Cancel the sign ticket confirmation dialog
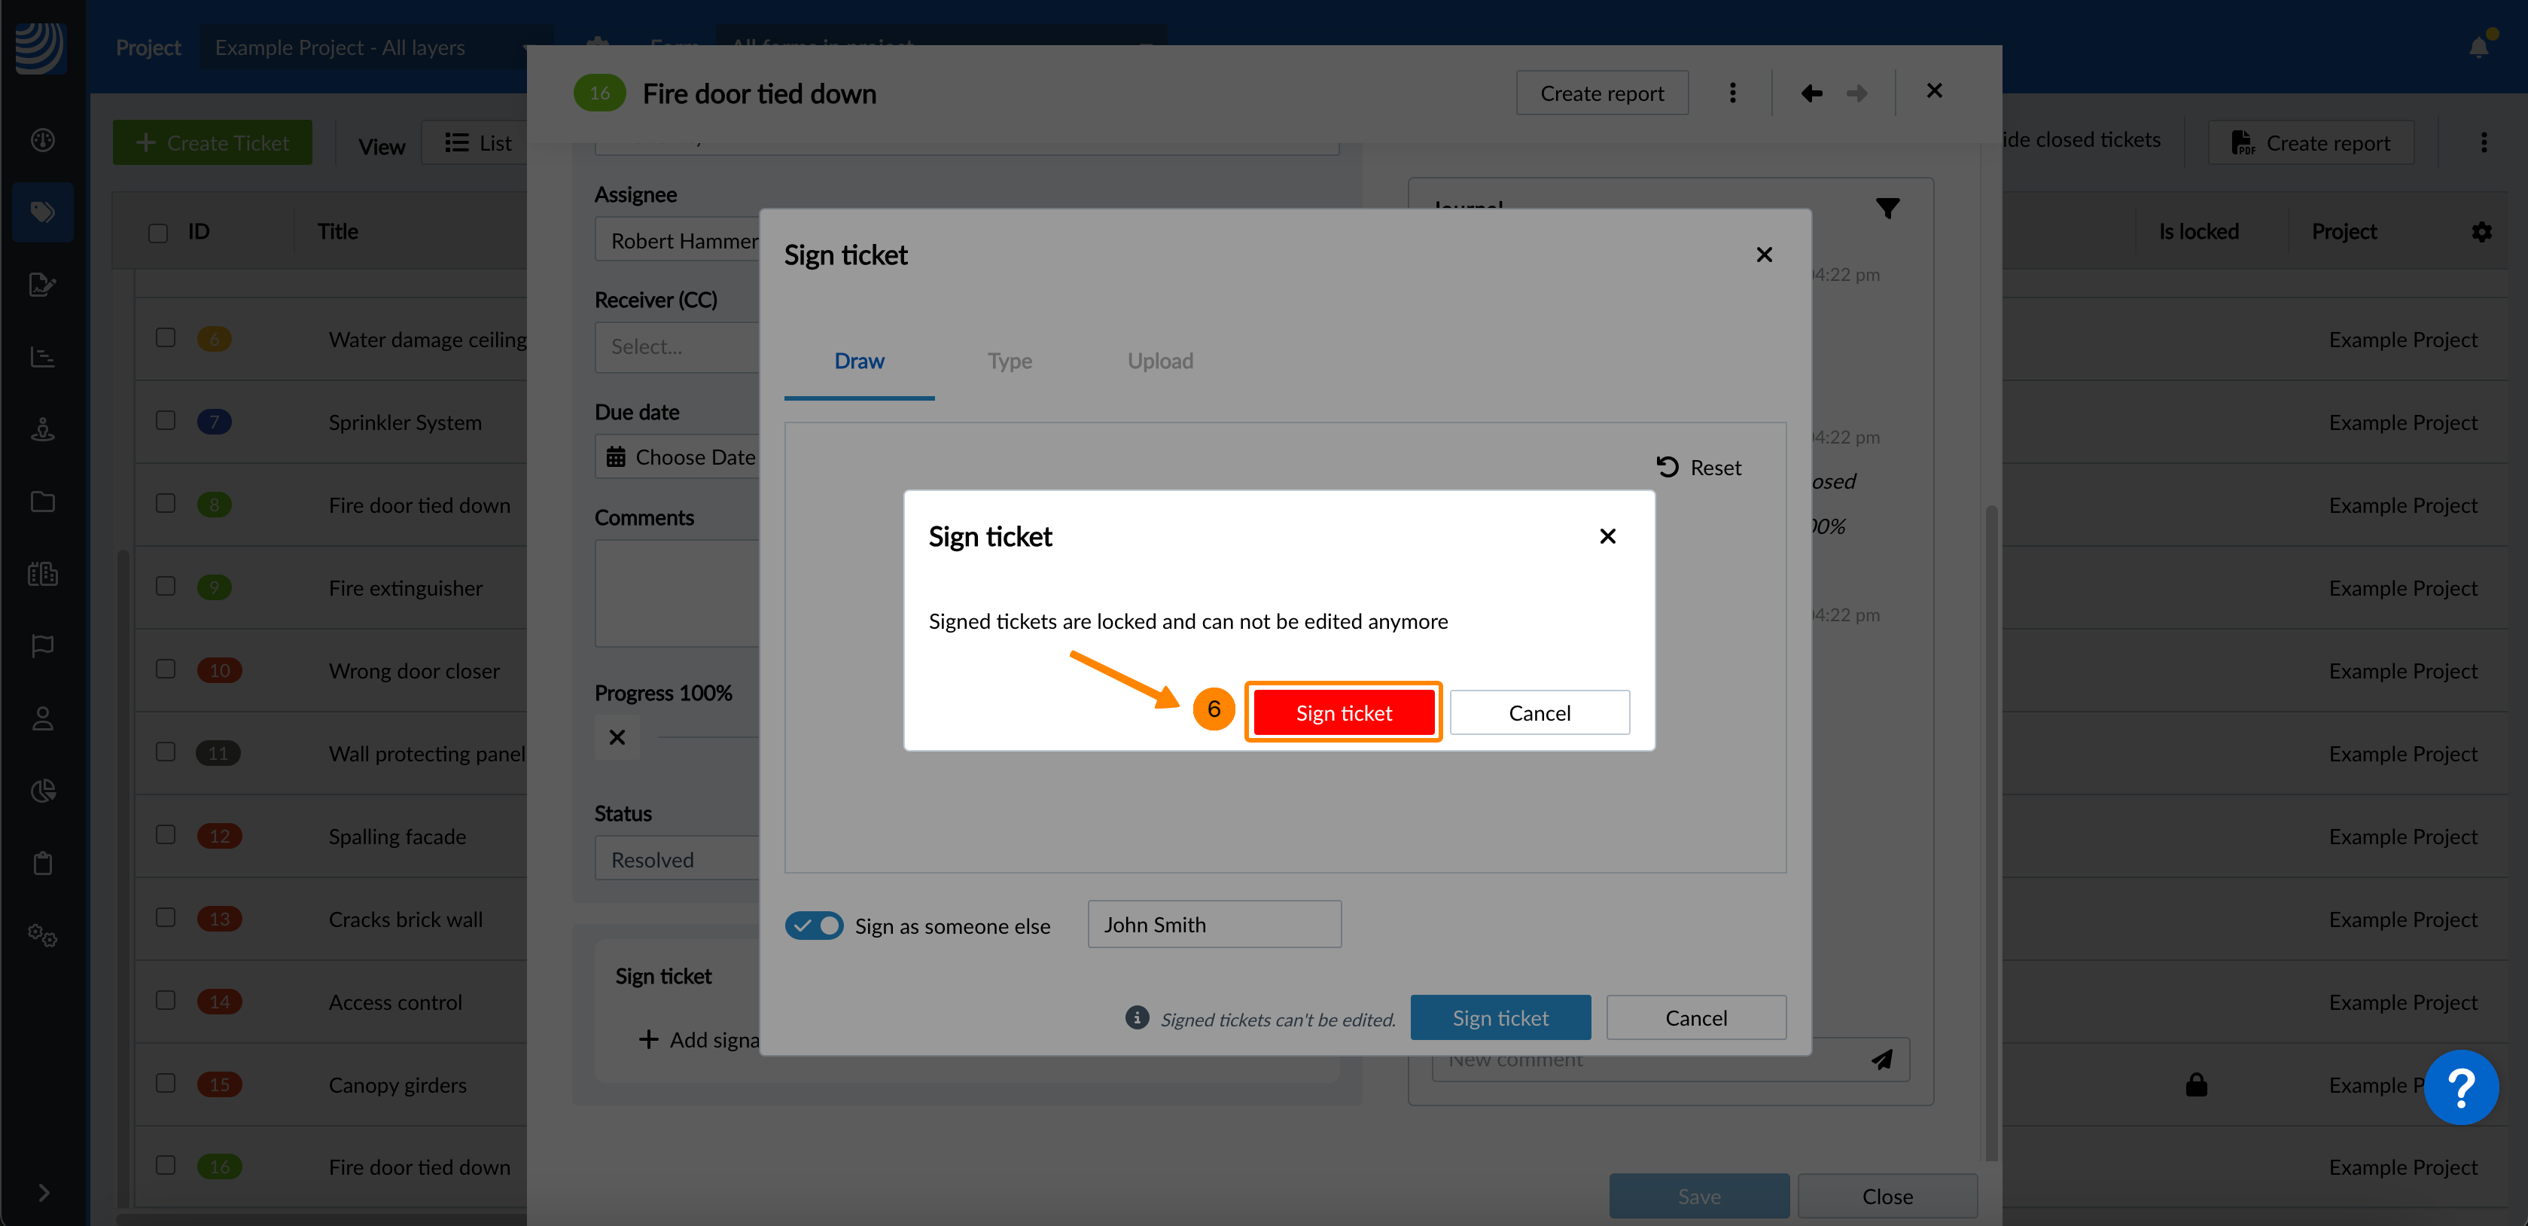2528x1226 pixels. point(1539,712)
